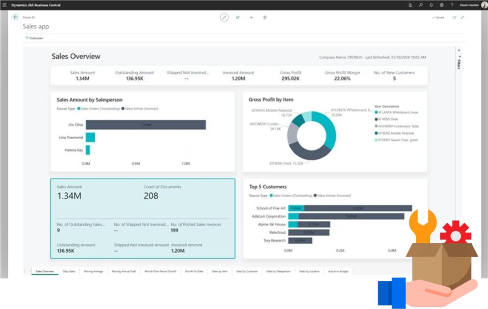Viewport: 488px width, 309px height.
Task: Click the Dynamics 365 Business Central title
Action: (36, 5)
